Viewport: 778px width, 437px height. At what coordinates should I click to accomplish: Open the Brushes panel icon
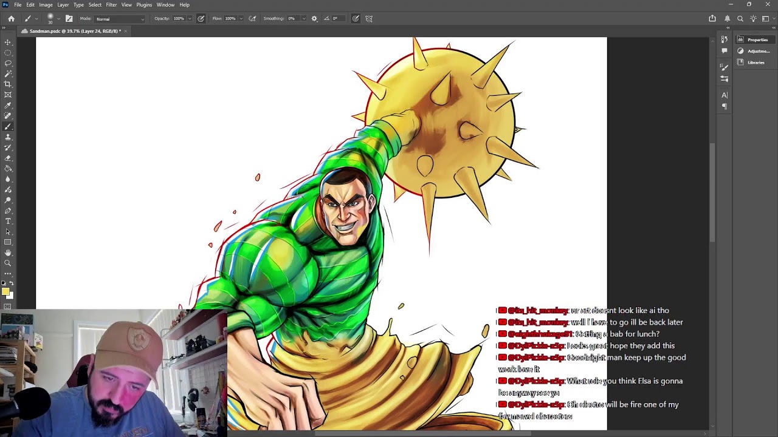[725, 67]
